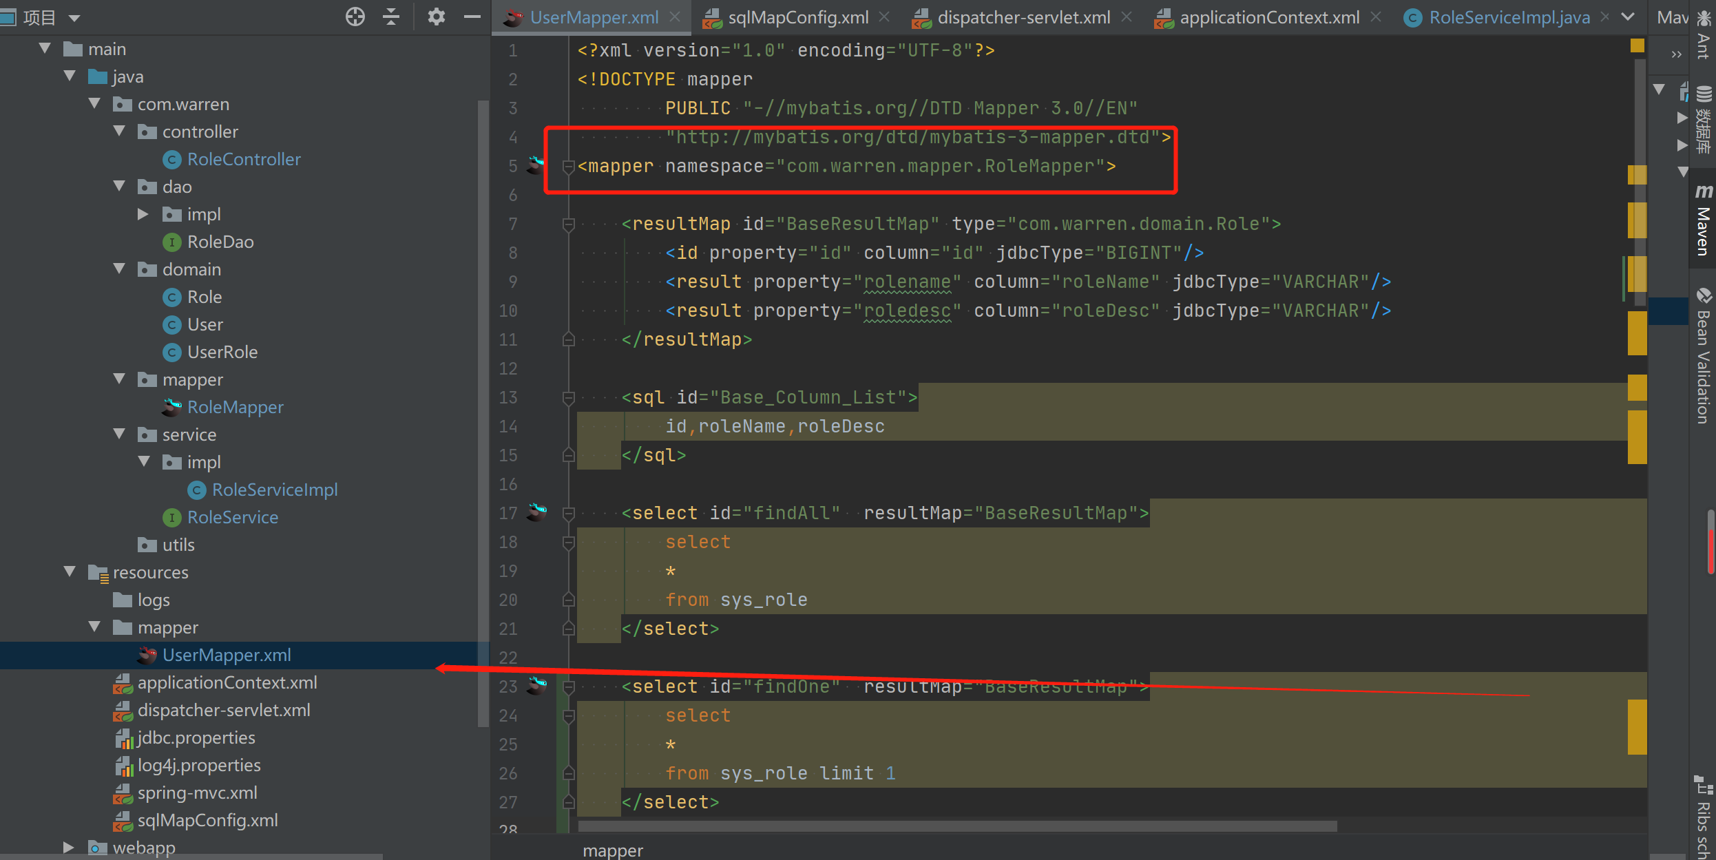This screenshot has width=1716, height=860.
Task: Select the Role domain class
Action: 205,297
